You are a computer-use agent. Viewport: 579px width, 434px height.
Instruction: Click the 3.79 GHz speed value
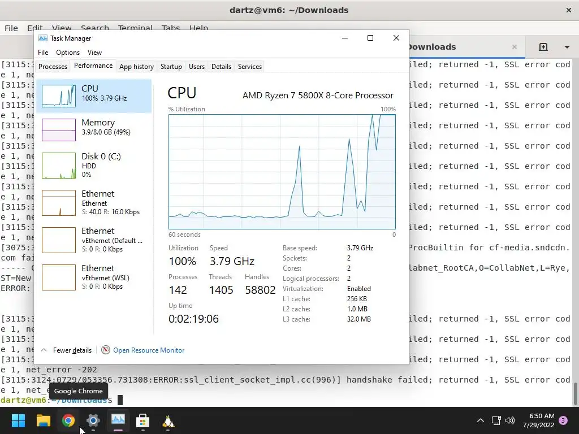tap(232, 261)
